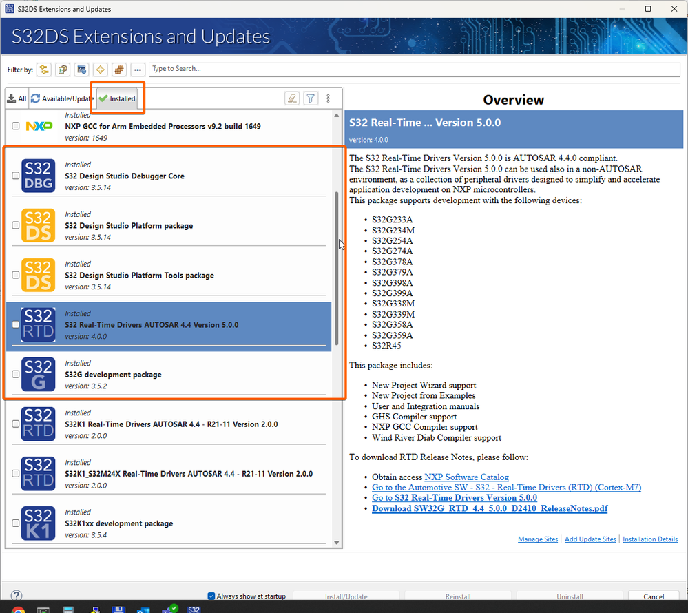The height and width of the screenshot is (613, 688).
Task: Click the package list scrollbar thumb
Action: 337,268
